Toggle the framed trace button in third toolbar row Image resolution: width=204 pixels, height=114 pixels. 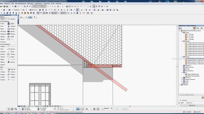(38, 13)
